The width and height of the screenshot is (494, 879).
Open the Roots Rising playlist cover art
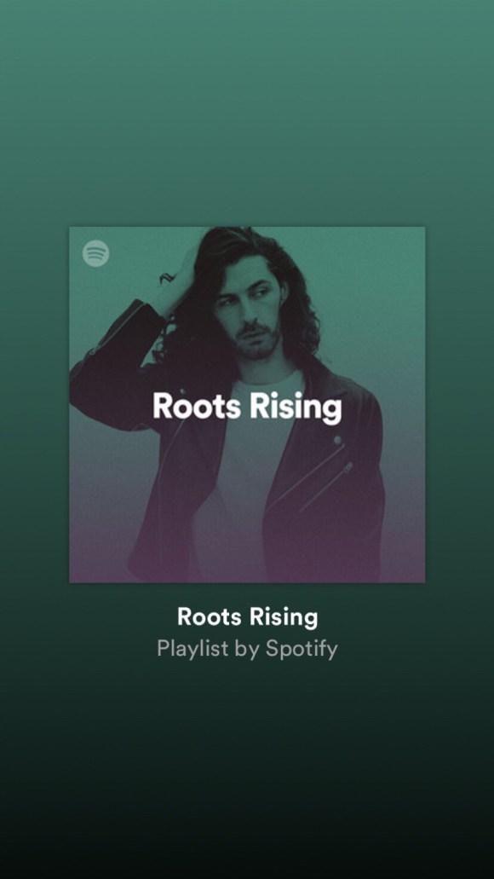247,404
